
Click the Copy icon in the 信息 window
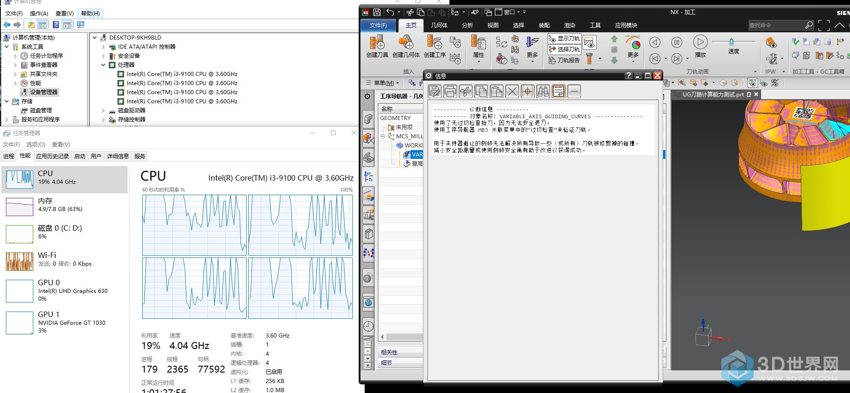(x=481, y=91)
